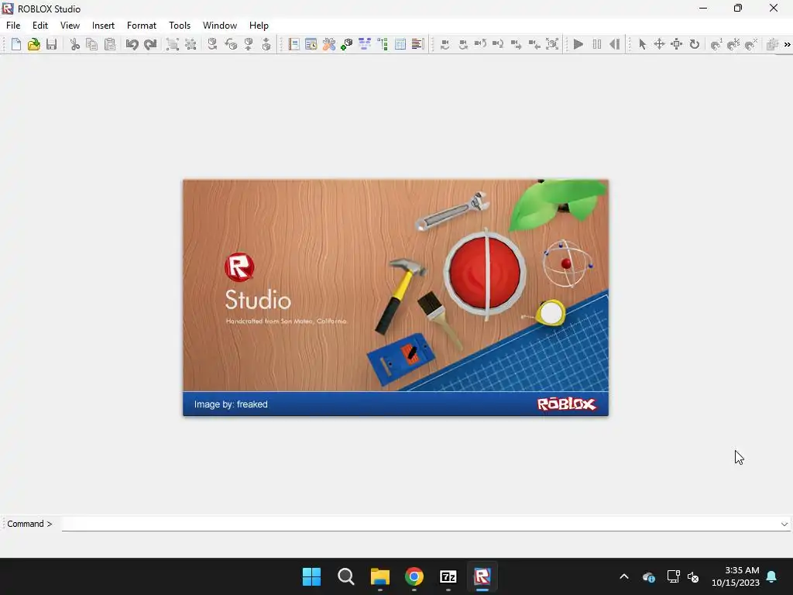Open File Explorer from the taskbar
The image size is (793, 595).
[379, 576]
